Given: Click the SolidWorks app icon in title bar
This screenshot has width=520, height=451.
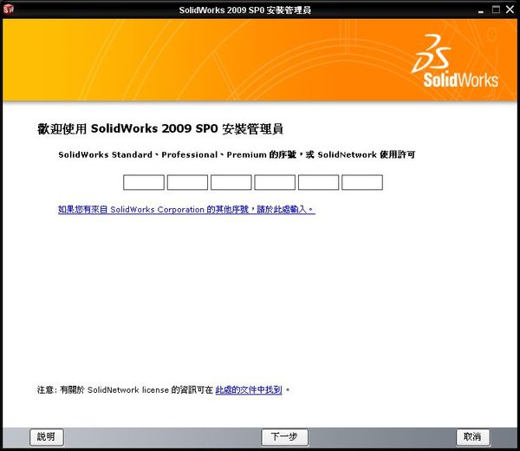Looking at the screenshot, I should pyautogui.click(x=9, y=10).
